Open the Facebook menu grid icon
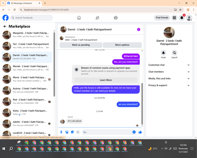Screen dimensions: 197x158 coord(174,18)
